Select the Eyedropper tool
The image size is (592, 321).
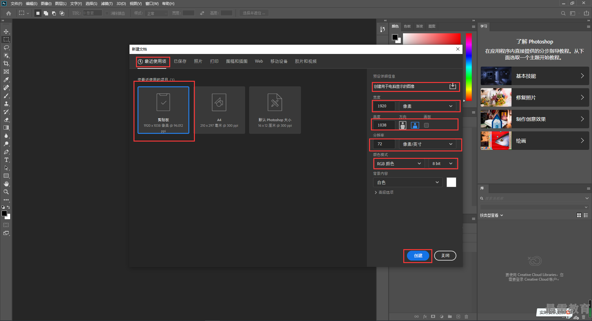(x=6, y=80)
